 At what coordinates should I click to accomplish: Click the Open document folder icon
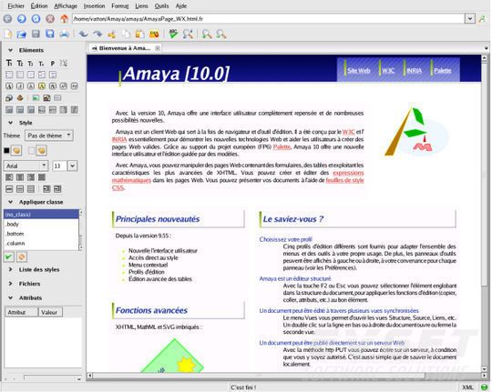[21, 34]
